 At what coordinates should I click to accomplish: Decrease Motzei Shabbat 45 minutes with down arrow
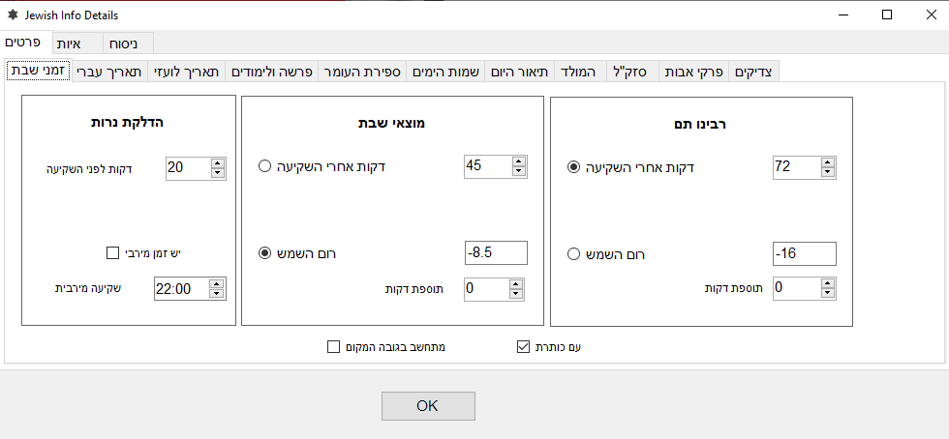pos(518,172)
